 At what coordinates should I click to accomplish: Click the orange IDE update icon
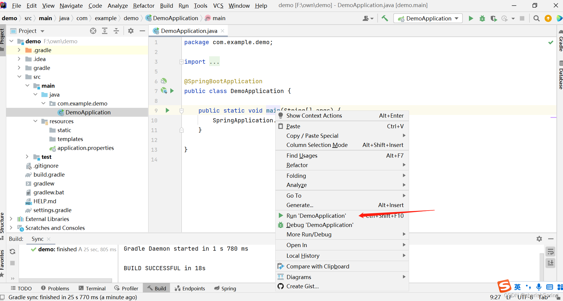click(548, 18)
